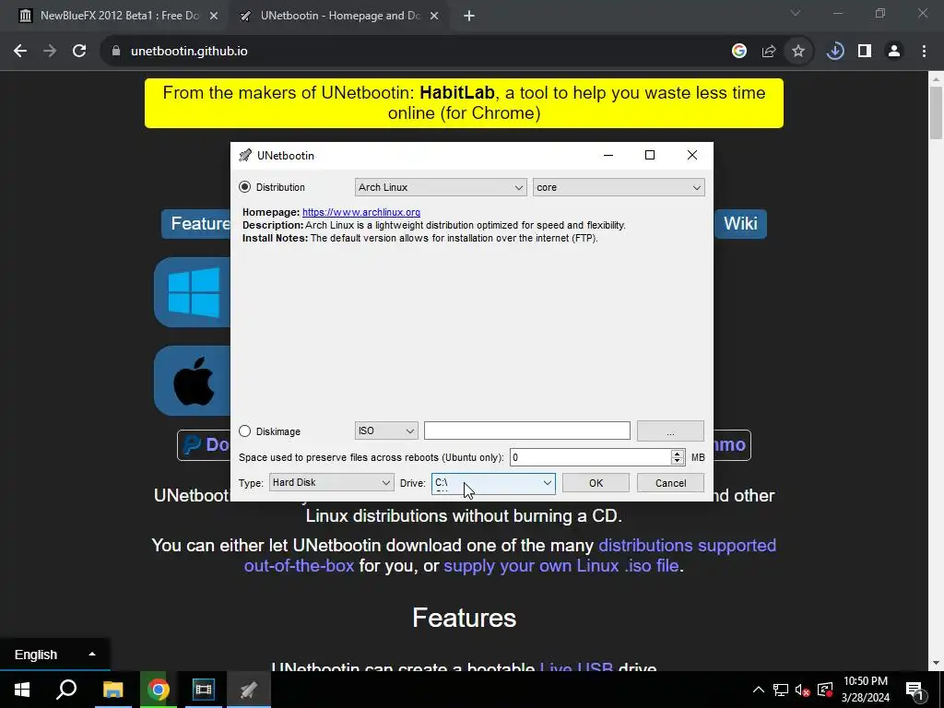Open File Explorer from taskbar
Viewport: 944px width, 708px height.
coord(112,690)
